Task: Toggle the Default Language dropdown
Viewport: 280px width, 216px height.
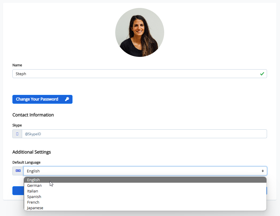Action: tap(145, 171)
